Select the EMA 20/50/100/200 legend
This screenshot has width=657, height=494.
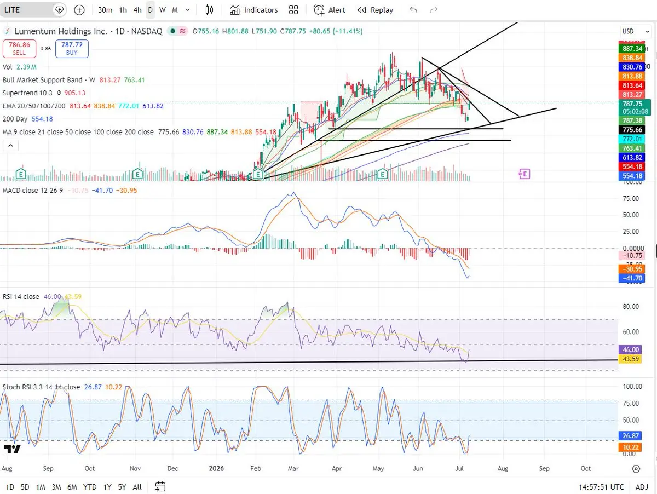pos(34,106)
